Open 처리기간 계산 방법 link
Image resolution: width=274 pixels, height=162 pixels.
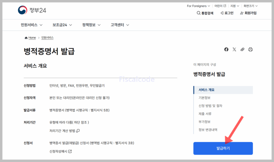click(64, 131)
